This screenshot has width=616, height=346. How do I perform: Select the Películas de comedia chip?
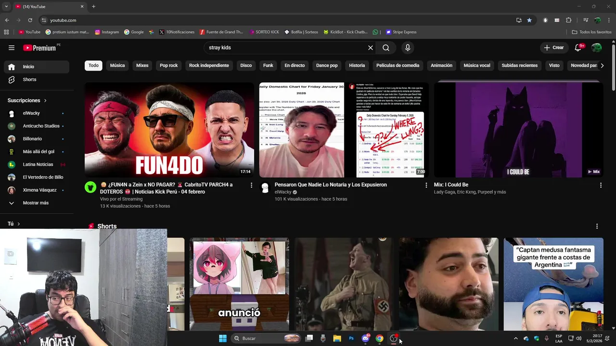pos(398,65)
